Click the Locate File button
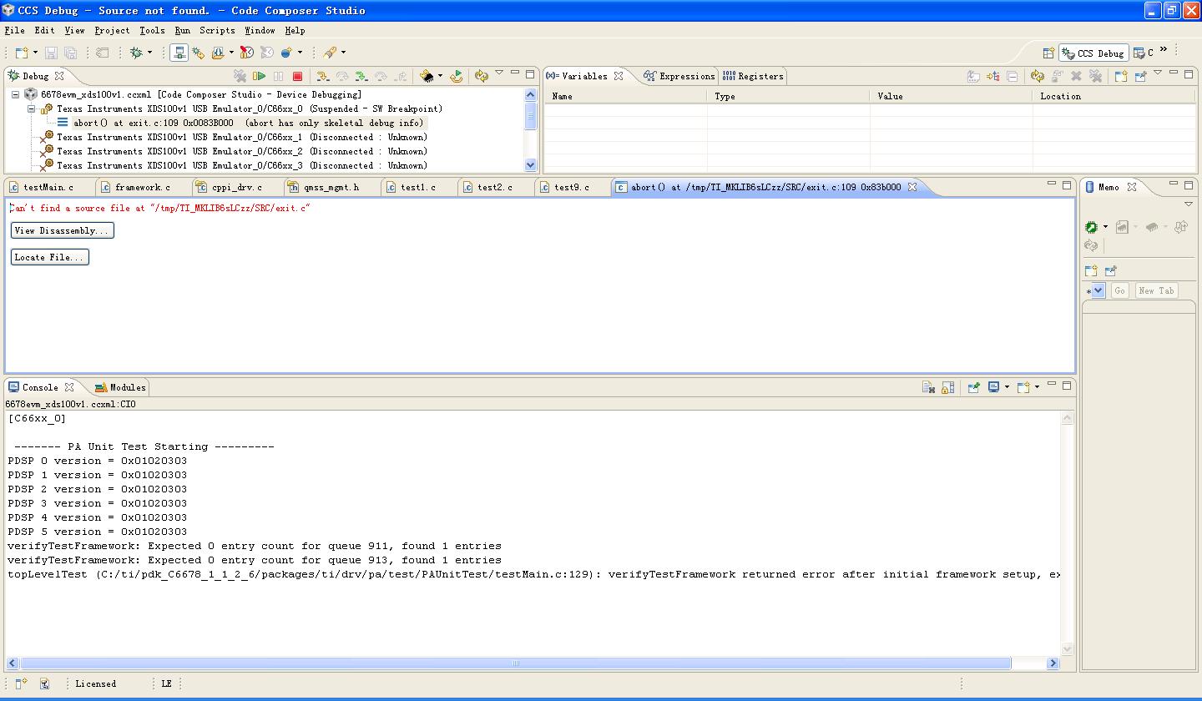This screenshot has width=1202, height=701. pos(50,257)
